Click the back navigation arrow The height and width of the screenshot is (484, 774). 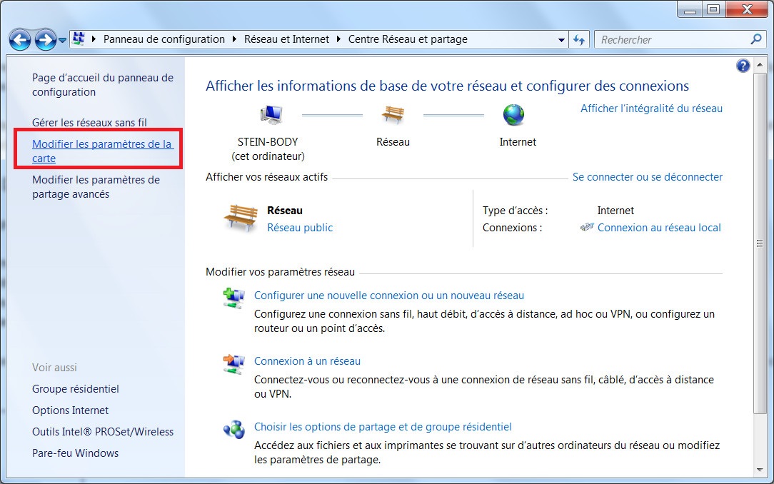coord(21,40)
